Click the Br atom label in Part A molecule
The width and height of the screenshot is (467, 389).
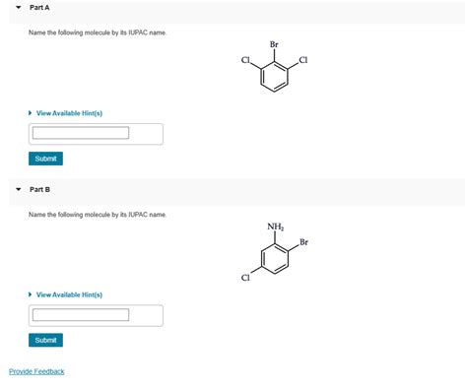[274, 44]
